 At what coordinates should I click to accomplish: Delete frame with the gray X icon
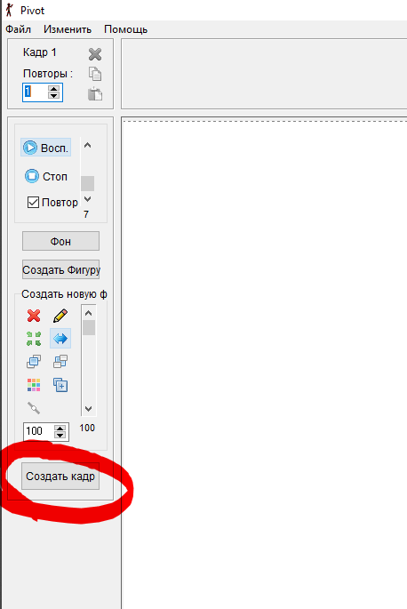point(95,54)
